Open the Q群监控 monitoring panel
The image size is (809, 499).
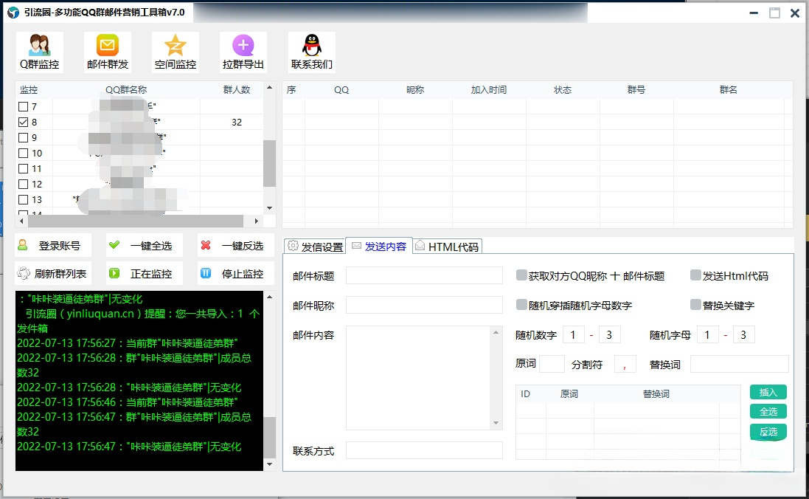[38, 52]
